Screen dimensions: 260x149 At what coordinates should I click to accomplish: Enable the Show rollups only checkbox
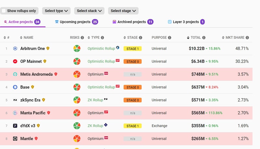pyautogui.click(x=4, y=11)
